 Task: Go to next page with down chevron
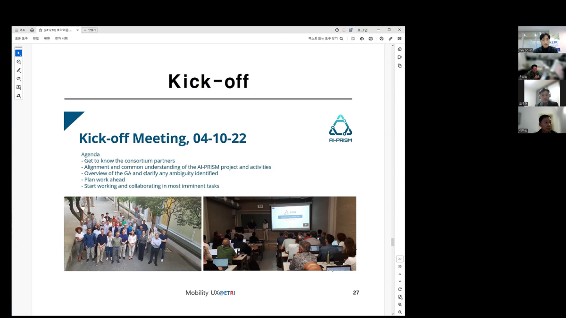[x=400, y=281]
